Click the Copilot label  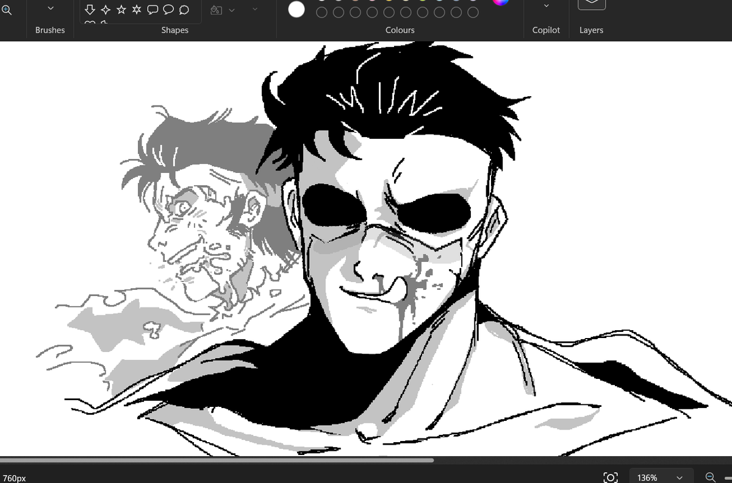click(x=546, y=30)
